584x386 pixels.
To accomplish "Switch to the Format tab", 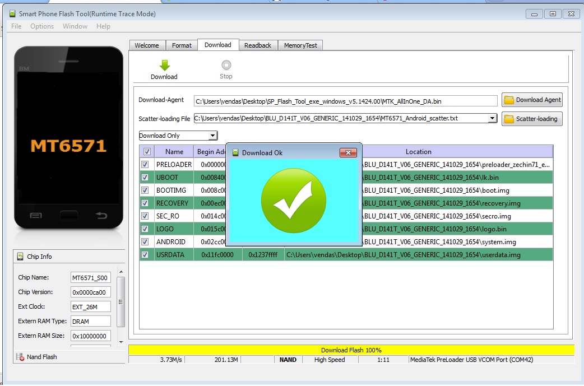I will point(182,45).
